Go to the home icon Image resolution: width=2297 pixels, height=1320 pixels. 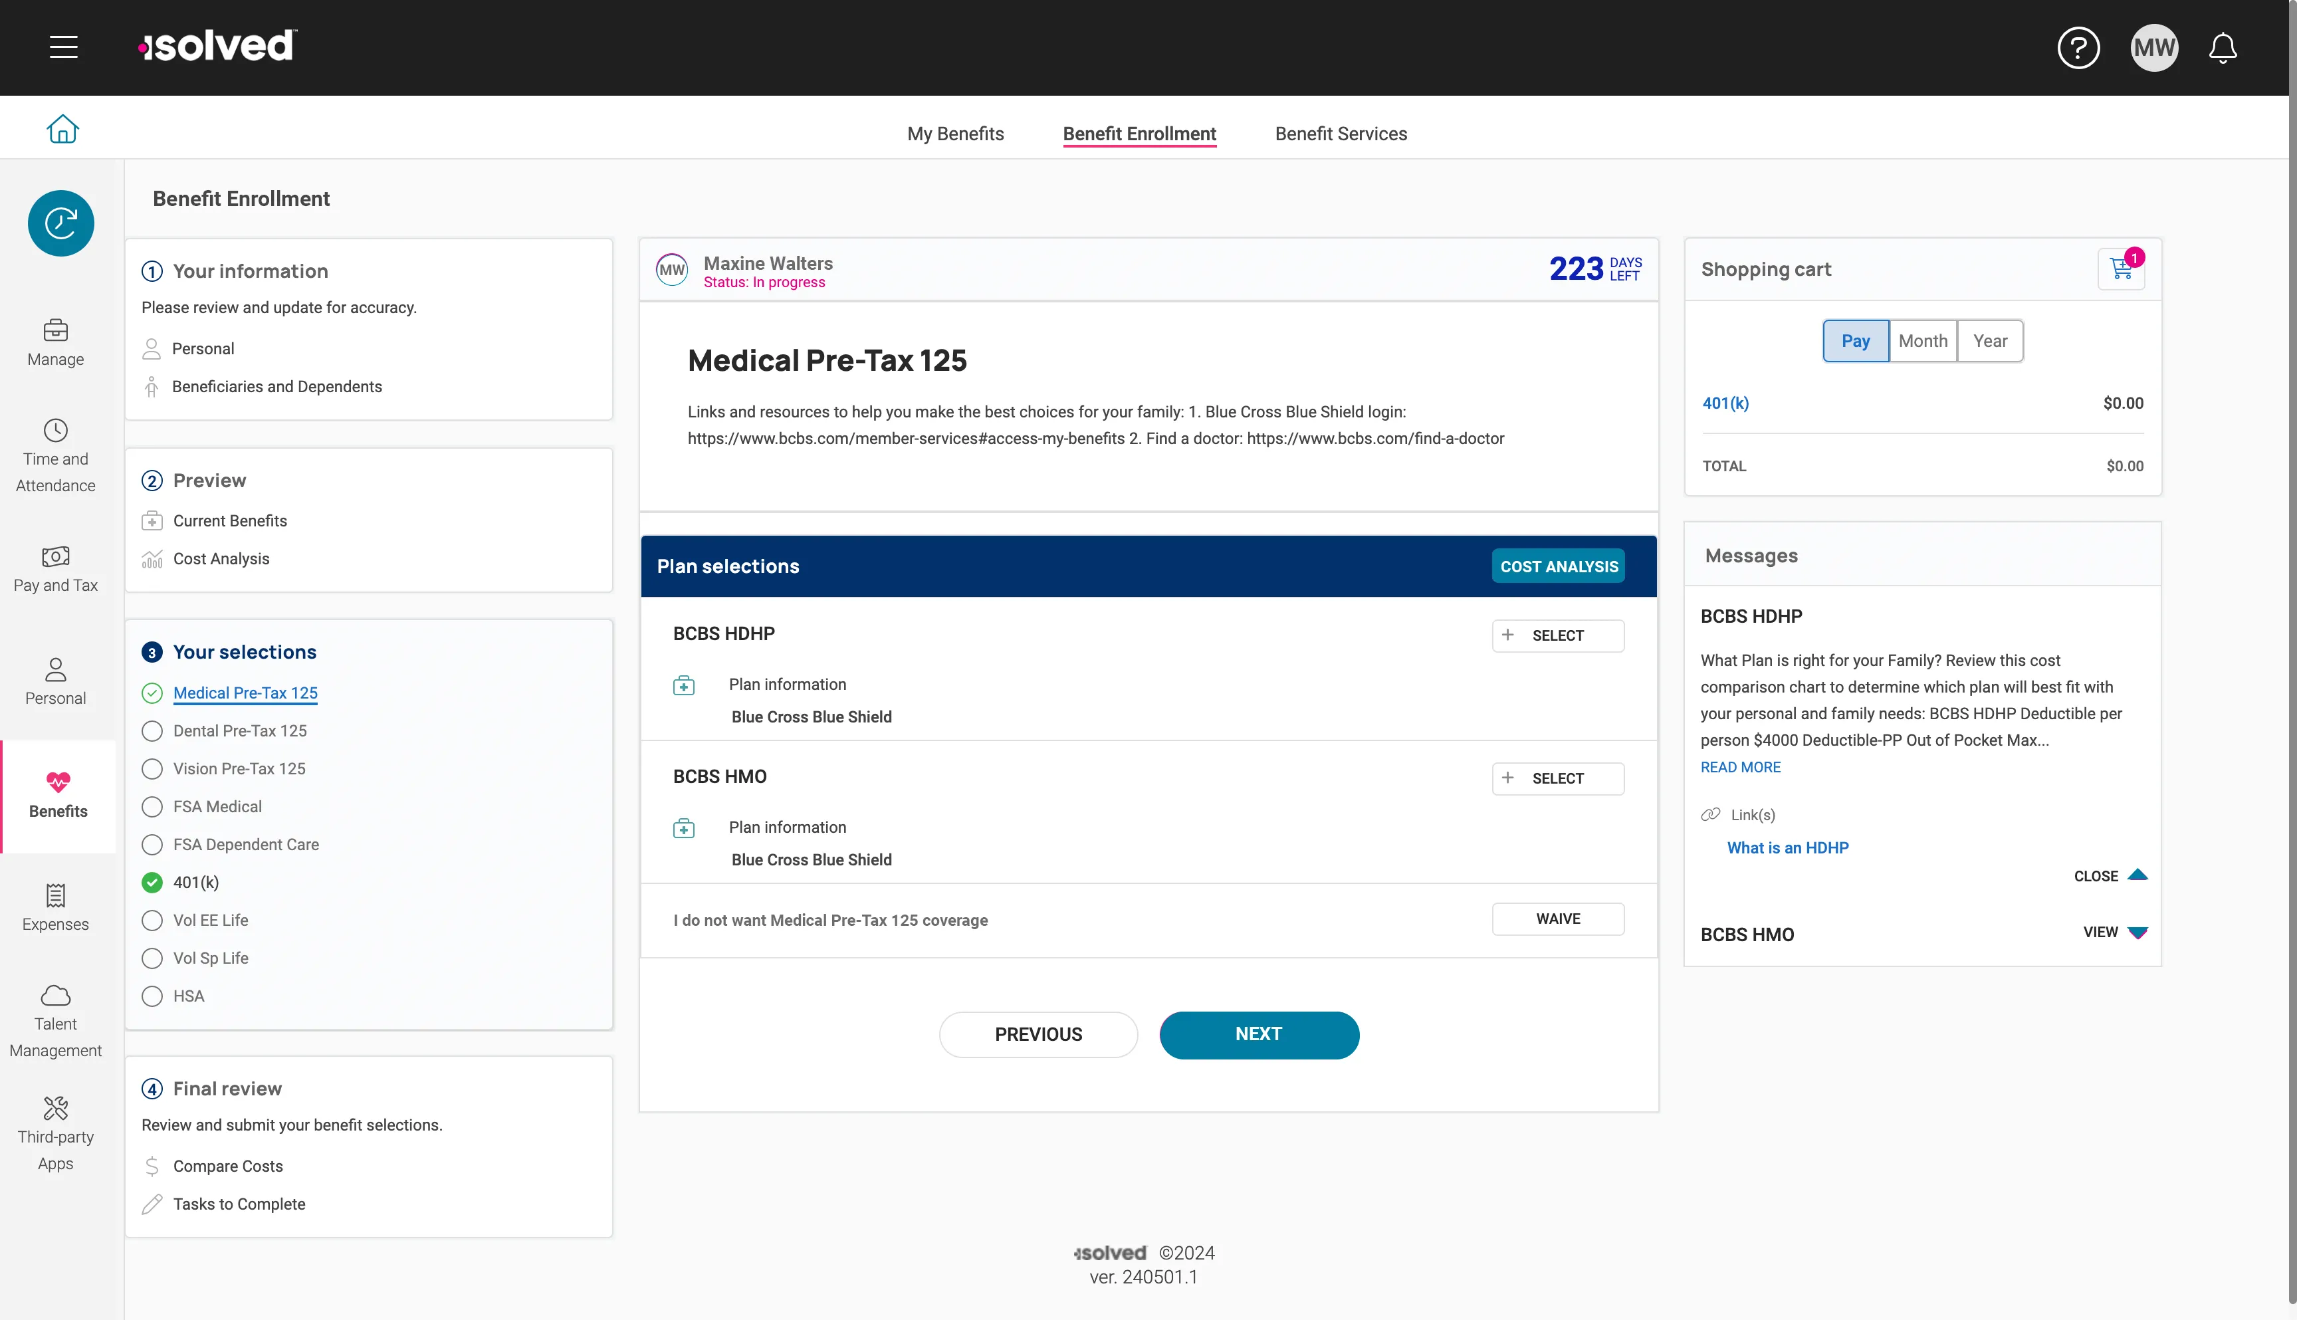tap(62, 128)
